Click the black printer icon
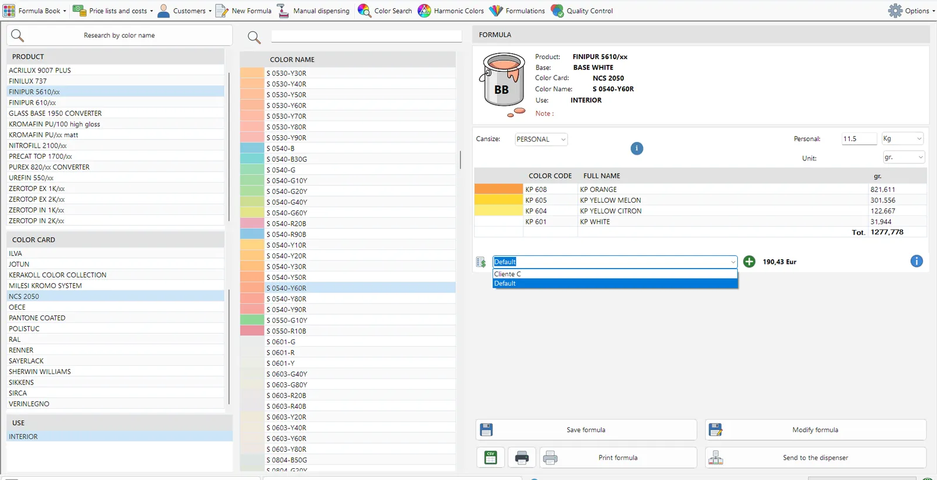Image resolution: width=937 pixels, height=480 pixels. click(x=522, y=458)
